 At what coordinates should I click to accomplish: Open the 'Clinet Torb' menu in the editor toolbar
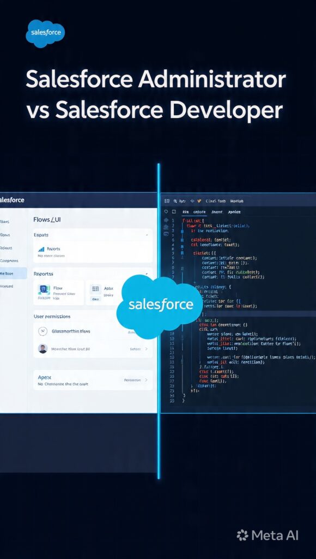point(216,201)
